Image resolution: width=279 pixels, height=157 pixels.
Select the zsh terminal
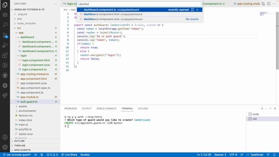pos(262,119)
